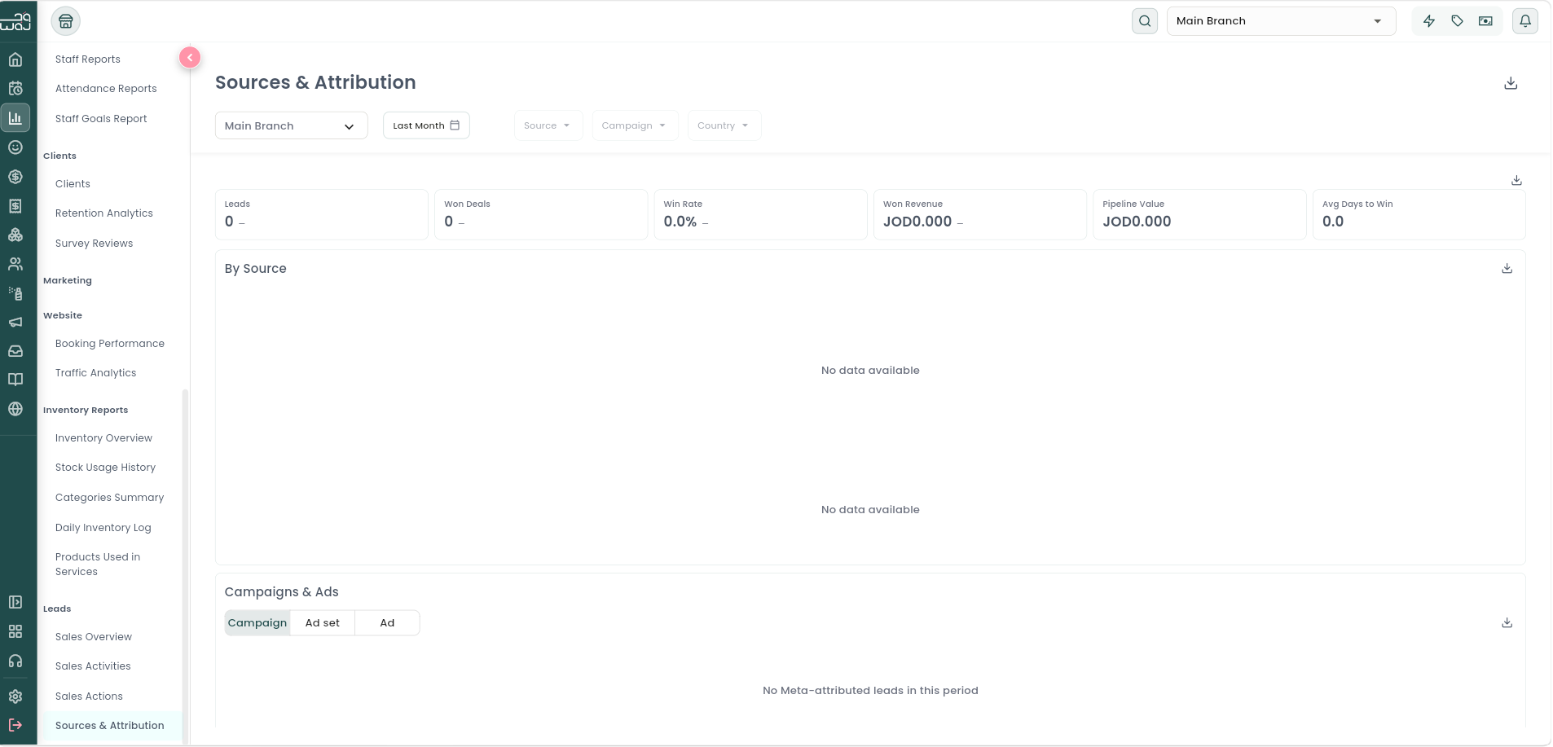This screenshot has height=747, width=1553.
Task: Open the notifications bell icon
Action: point(1525,21)
